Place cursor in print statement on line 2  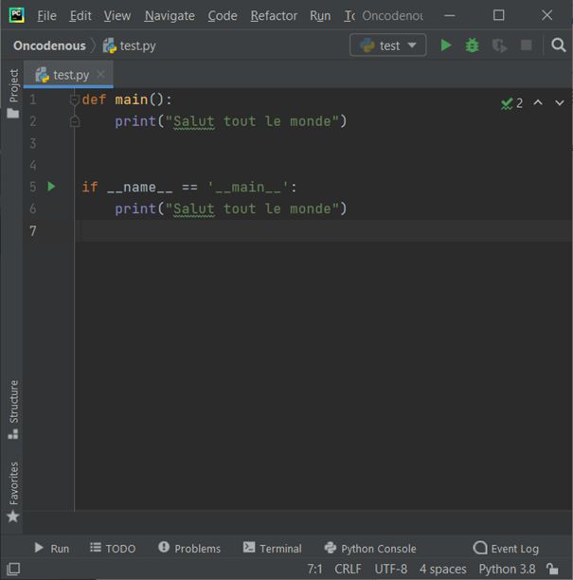point(231,121)
